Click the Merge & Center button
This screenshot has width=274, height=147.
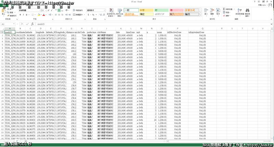78,15
